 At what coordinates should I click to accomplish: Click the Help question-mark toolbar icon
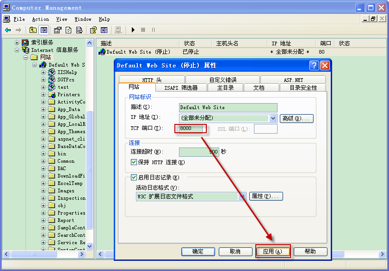93,30
